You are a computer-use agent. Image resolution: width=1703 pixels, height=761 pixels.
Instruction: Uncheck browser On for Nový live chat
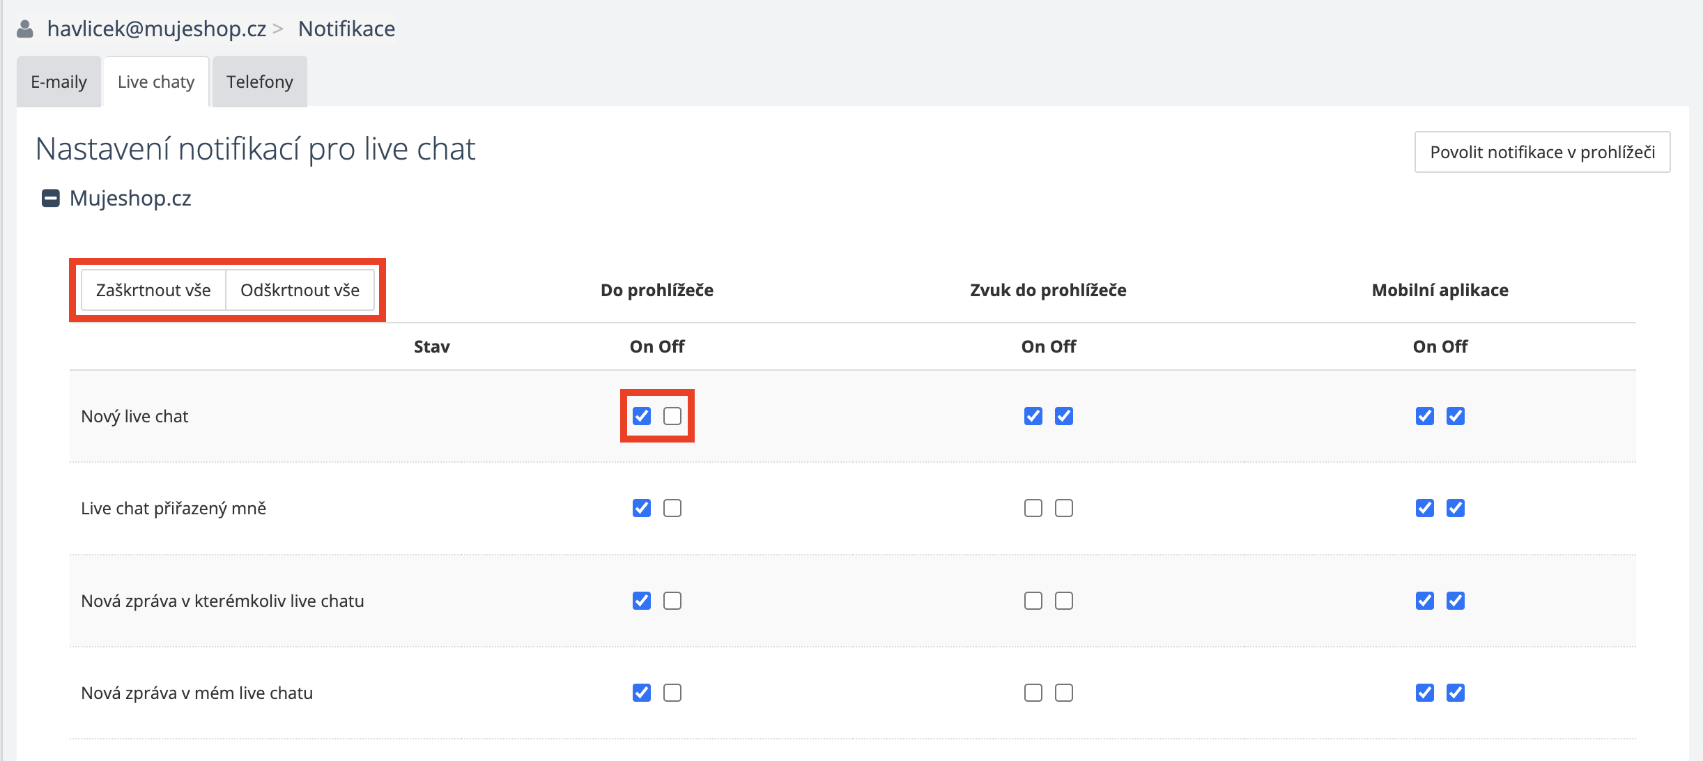click(x=642, y=416)
